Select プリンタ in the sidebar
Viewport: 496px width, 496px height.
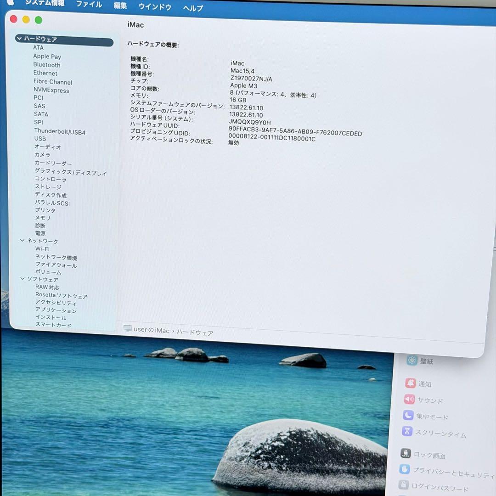click(45, 210)
